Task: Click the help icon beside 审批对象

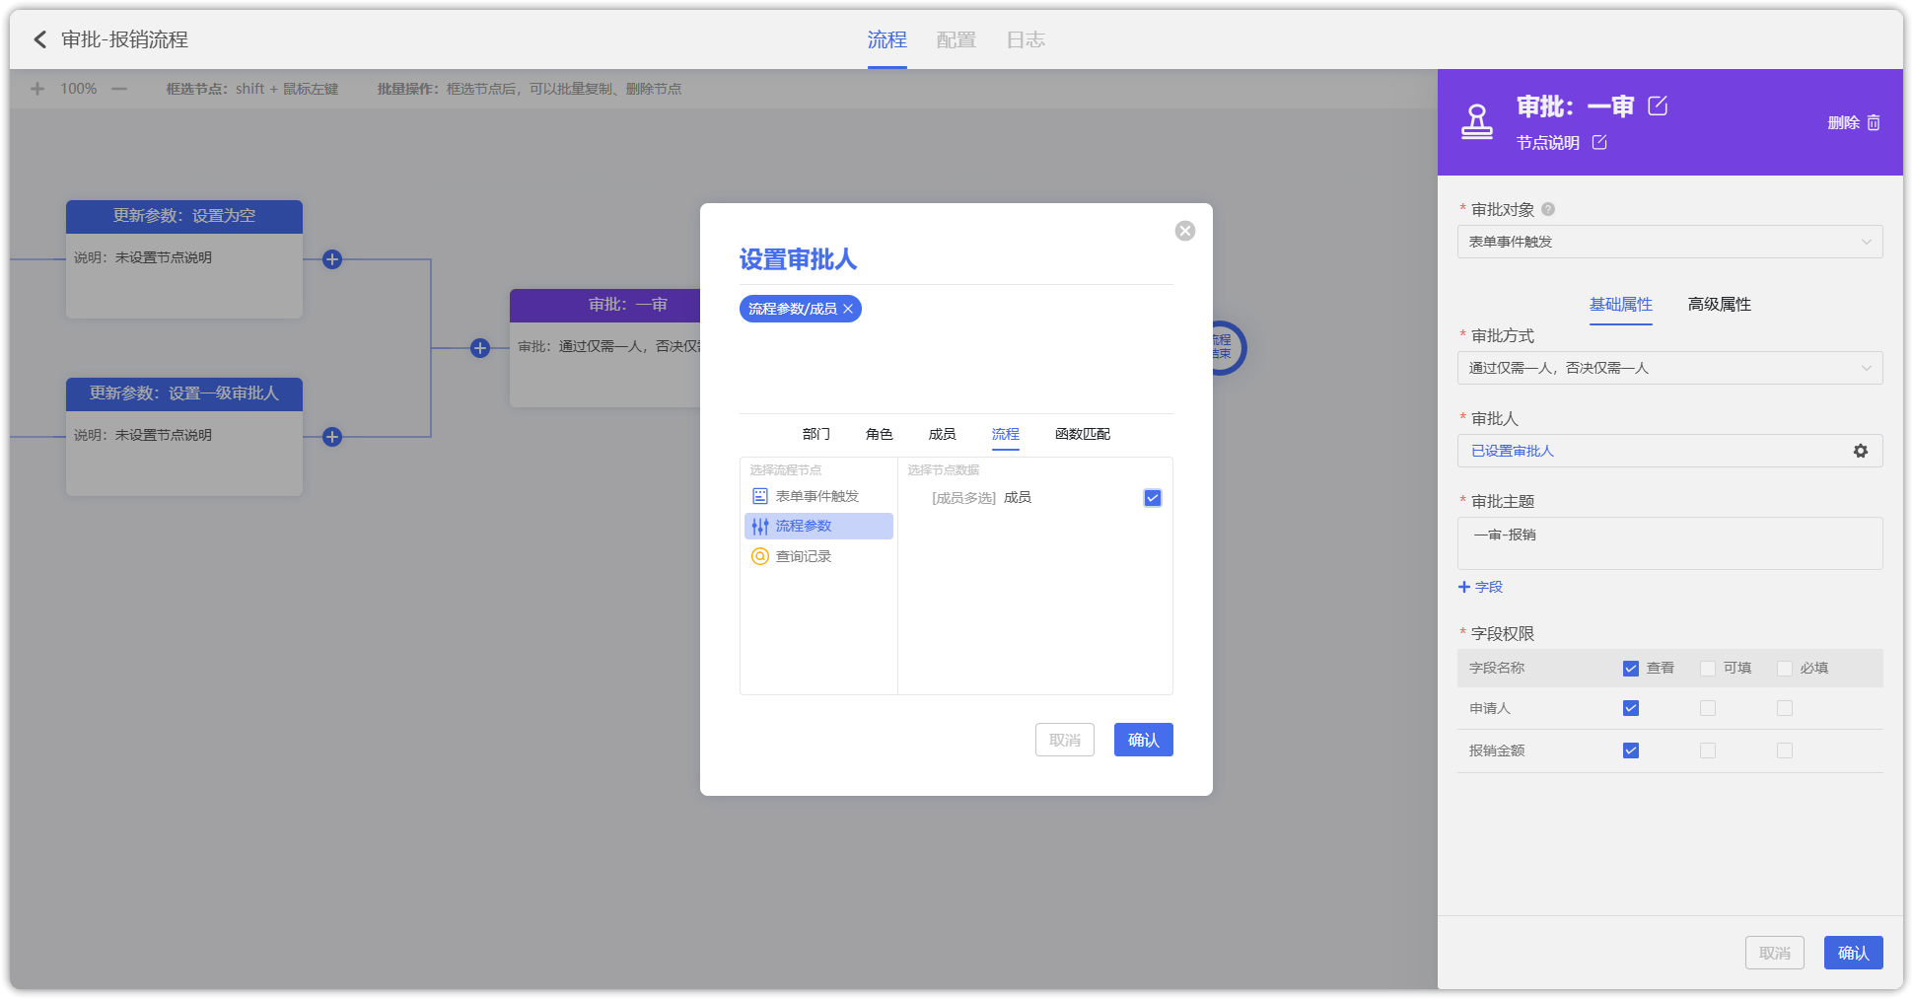Action: 1548,209
